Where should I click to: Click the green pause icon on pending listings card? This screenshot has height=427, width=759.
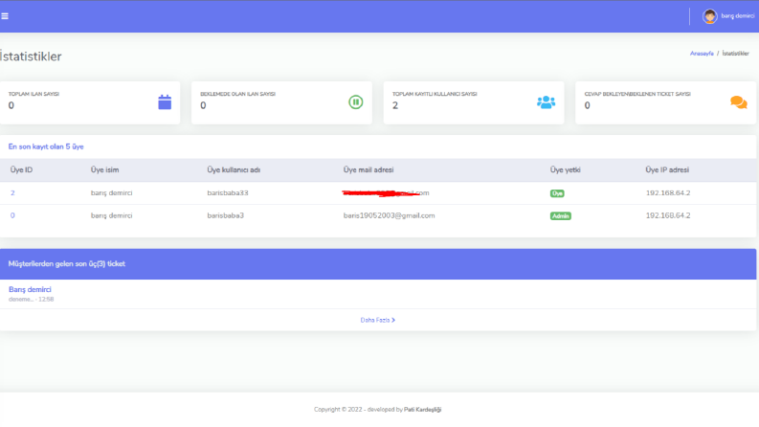coord(356,102)
